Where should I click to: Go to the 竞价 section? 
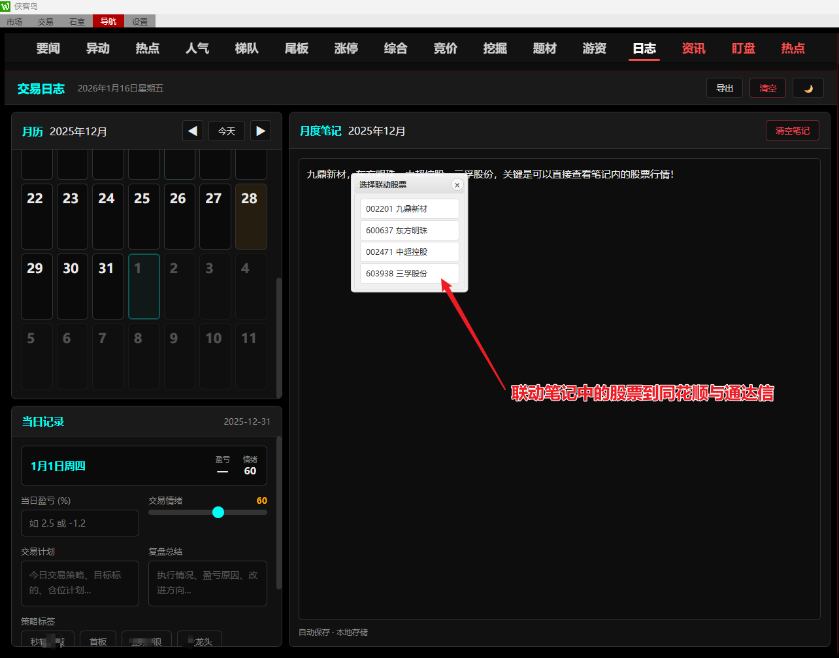[446, 48]
